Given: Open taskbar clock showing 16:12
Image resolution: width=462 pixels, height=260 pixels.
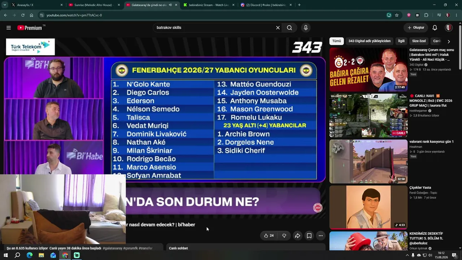Looking at the screenshot, I should (x=441, y=255).
